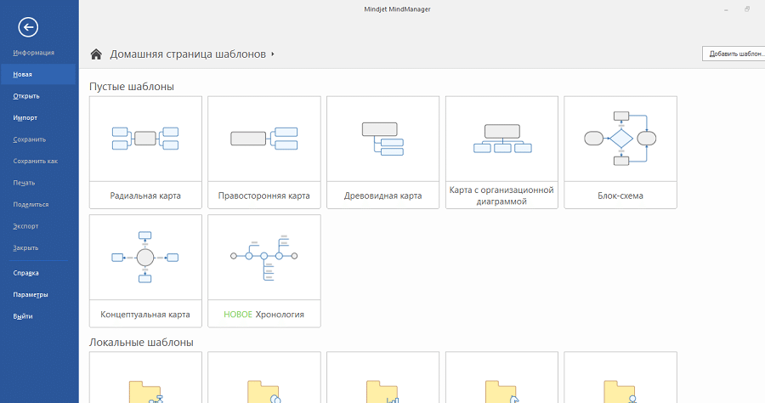Select the Древовидная карта template icon
The width and height of the screenshot is (765, 403).
[x=383, y=139]
